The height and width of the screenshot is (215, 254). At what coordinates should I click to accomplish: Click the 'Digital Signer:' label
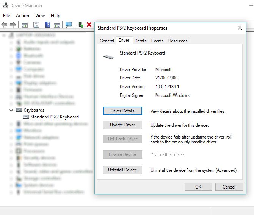pyautogui.click(x=132, y=95)
